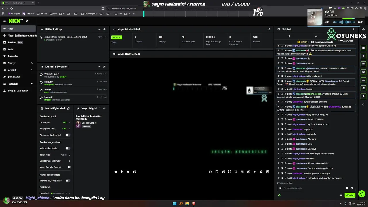368x207 pixels.
Task: Click the pin icon next to Kick logo
Action: (27, 21)
